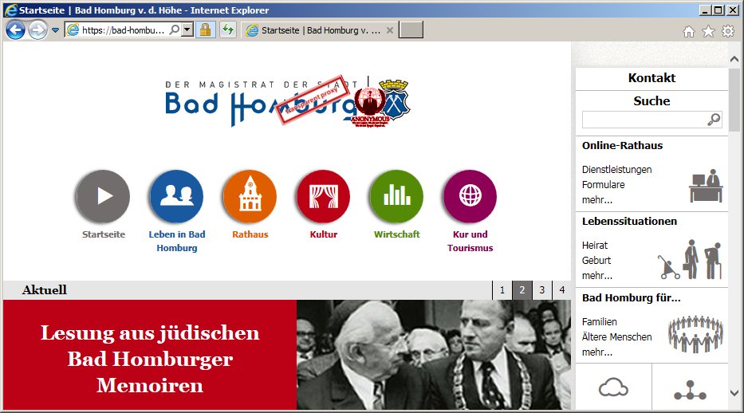Open the Favorites star icon

point(708,31)
